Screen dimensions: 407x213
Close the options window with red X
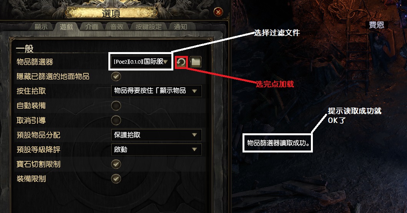(x=218, y=12)
